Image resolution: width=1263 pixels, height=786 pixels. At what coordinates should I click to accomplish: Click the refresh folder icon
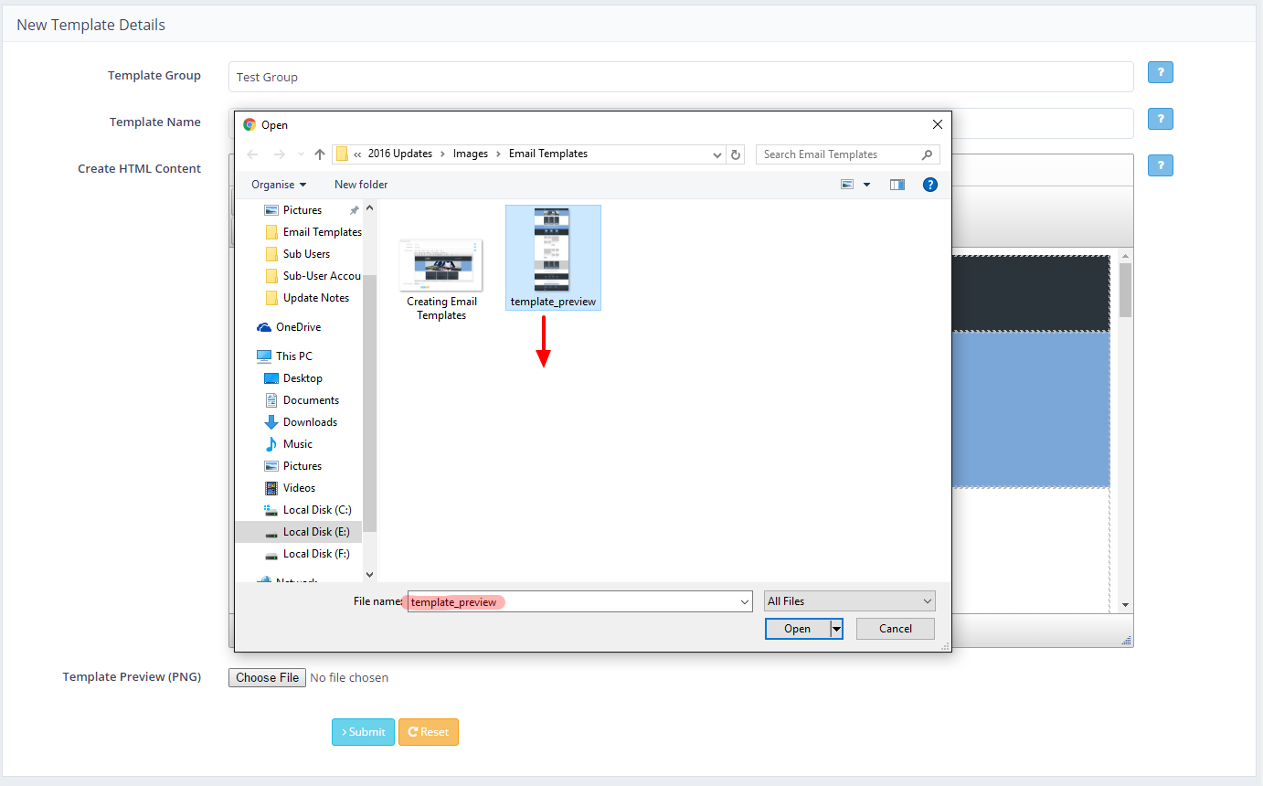click(736, 154)
